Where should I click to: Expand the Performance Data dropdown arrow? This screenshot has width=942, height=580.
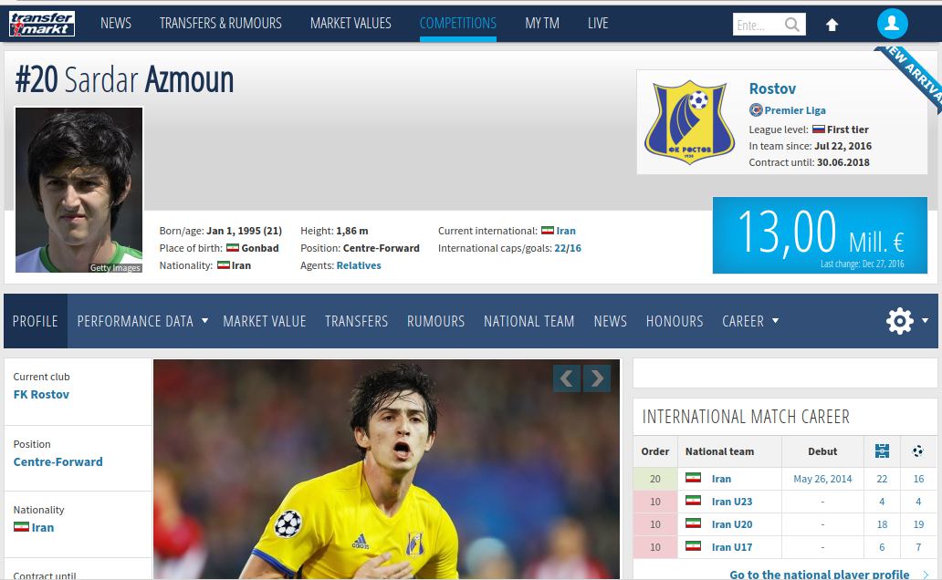tap(204, 321)
